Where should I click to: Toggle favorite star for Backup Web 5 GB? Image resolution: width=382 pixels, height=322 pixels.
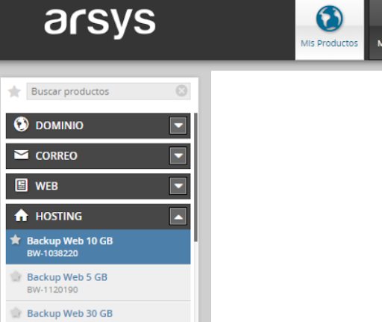tap(16, 276)
